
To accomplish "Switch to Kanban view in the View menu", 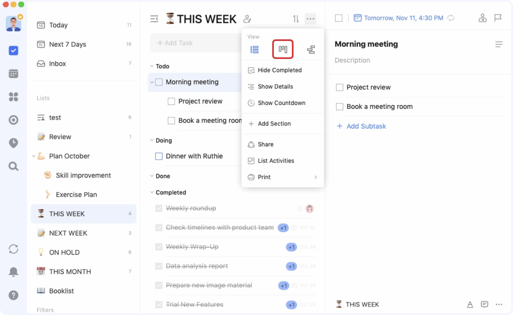I will click(x=283, y=49).
